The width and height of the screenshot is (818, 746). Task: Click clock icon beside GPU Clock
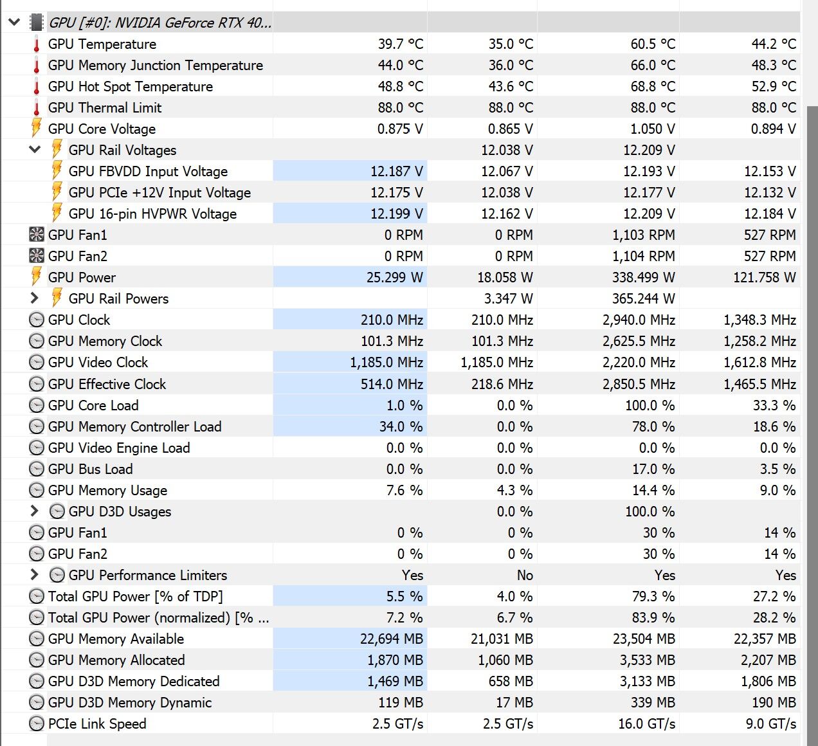(37, 320)
